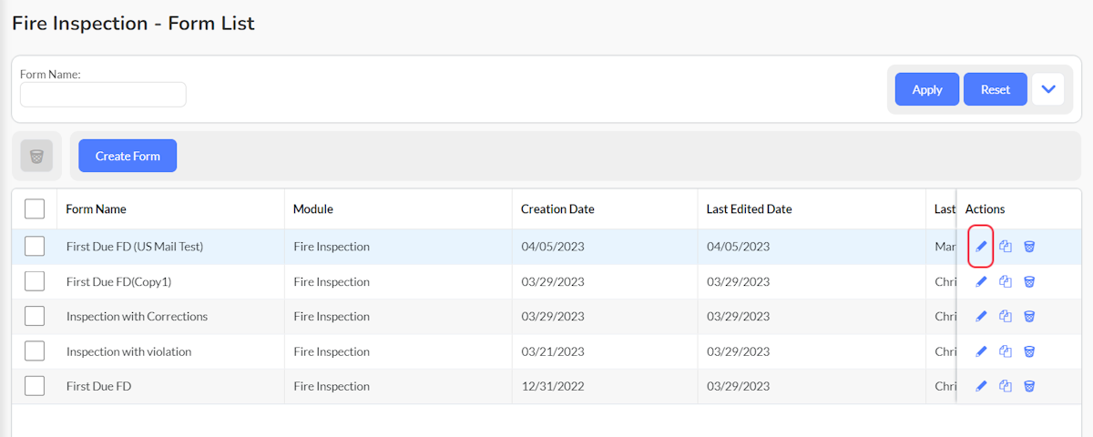The height and width of the screenshot is (437, 1093).
Task: Duplicate the First Due FD(Copy1) form
Action: 1006,281
